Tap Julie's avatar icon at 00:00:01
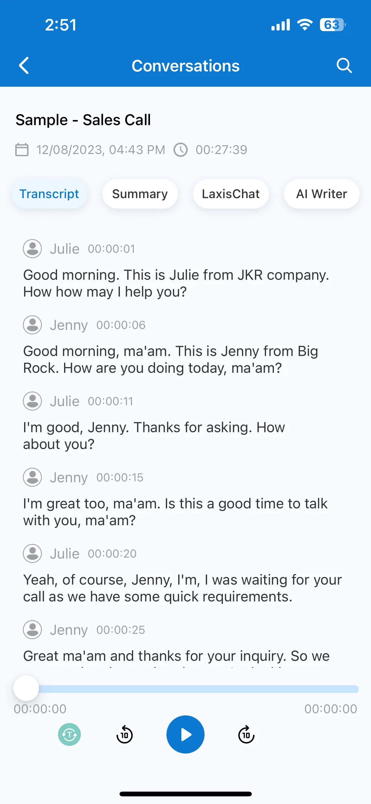 click(x=32, y=249)
